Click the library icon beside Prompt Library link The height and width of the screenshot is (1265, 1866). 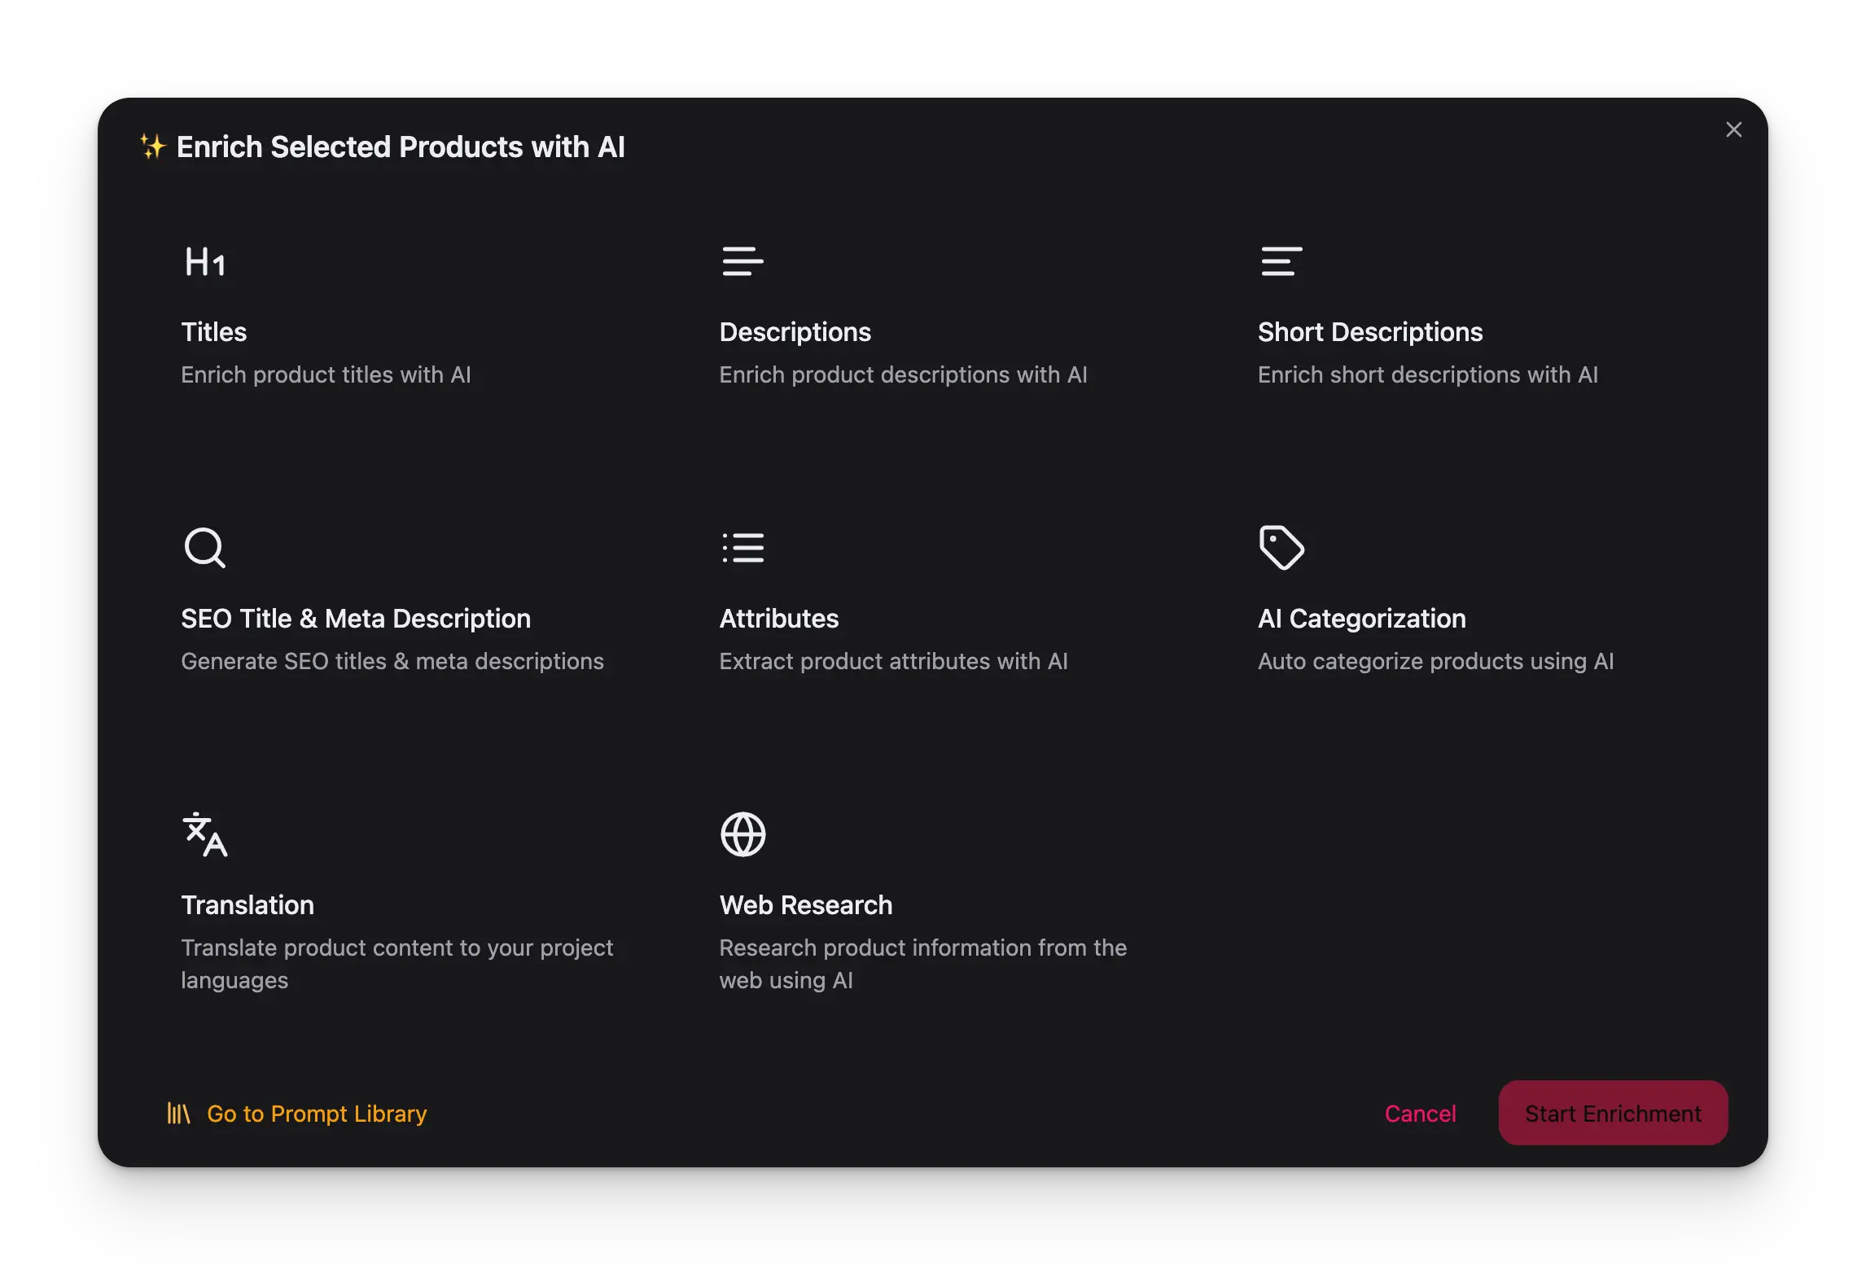[x=178, y=1114]
